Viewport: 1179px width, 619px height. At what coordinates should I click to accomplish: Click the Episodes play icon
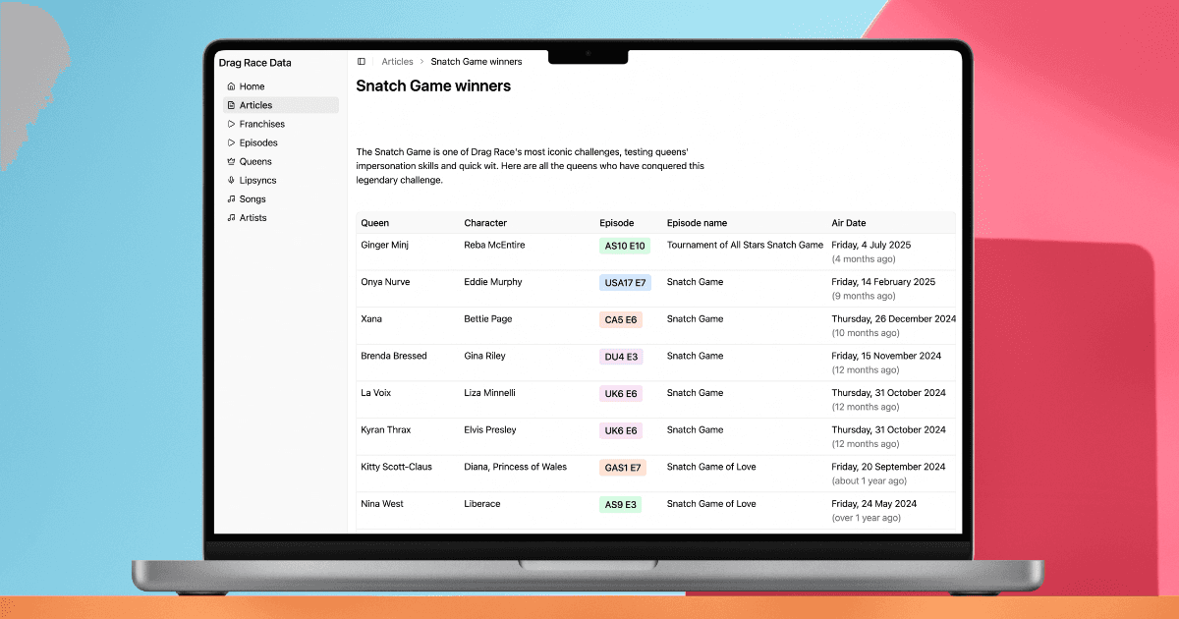coord(231,142)
